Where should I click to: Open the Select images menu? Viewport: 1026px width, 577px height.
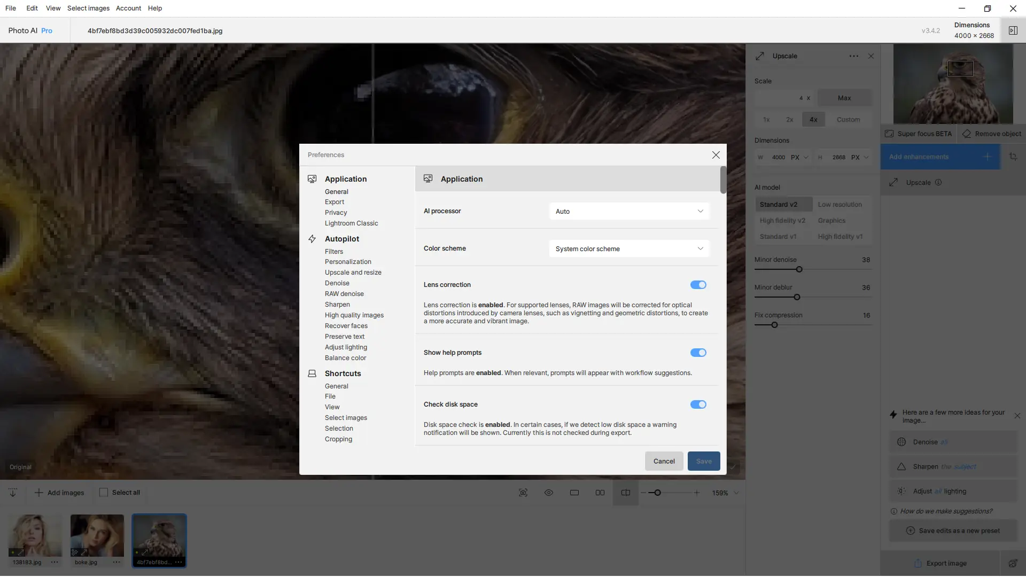pyautogui.click(x=88, y=8)
